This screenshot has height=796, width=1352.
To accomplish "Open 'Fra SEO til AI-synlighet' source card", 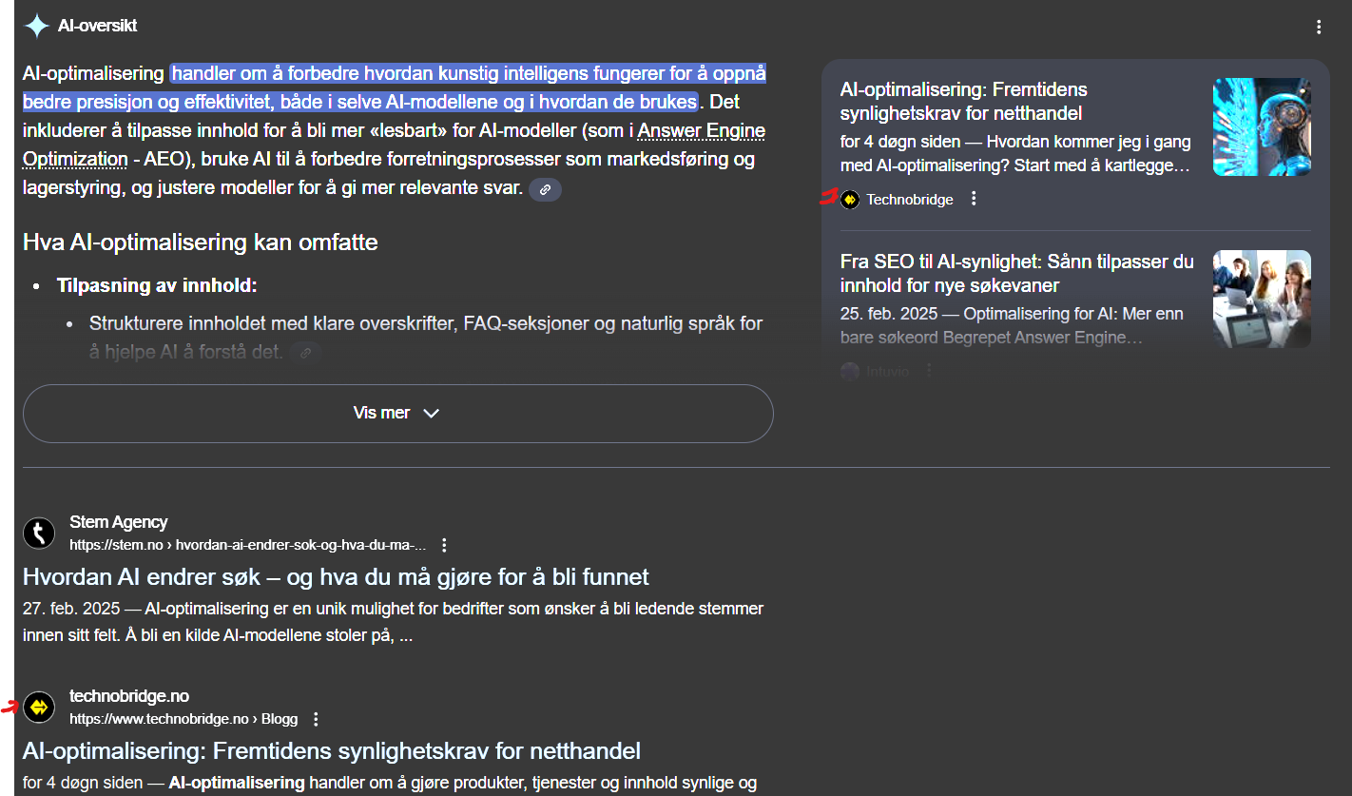I will 1016,273.
